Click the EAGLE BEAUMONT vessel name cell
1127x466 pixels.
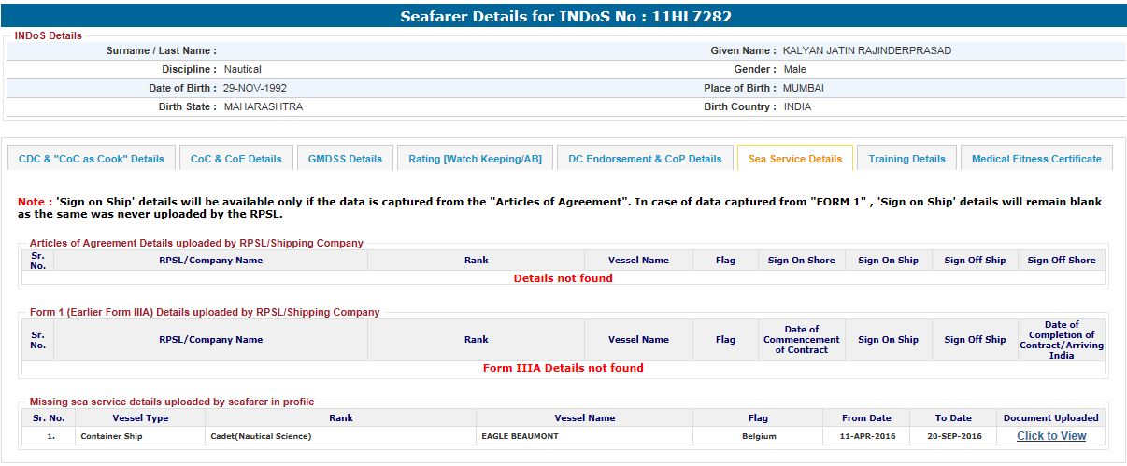pos(521,436)
